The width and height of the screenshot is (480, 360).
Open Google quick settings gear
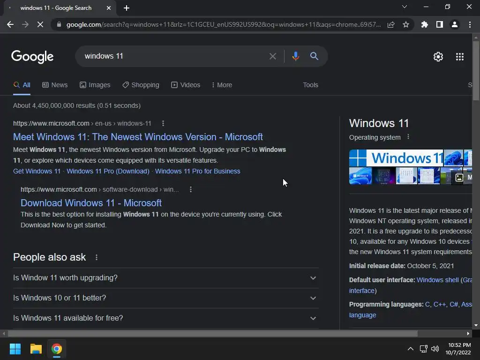tap(438, 57)
